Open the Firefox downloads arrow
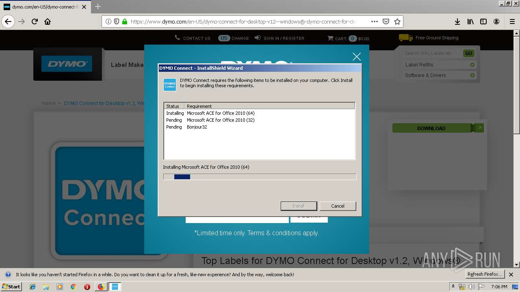Image resolution: width=520 pixels, height=292 pixels. click(457, 21)
